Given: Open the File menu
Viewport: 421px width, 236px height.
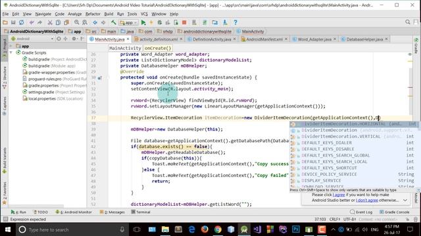Looking at the screenshot, I should tap(5, 14).
